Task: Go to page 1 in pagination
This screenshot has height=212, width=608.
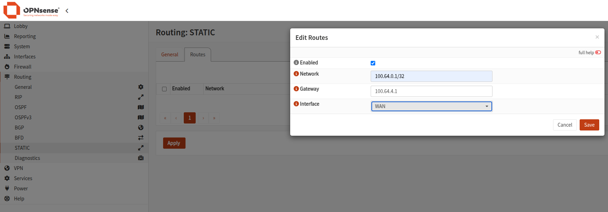Action: coord(189,118)
